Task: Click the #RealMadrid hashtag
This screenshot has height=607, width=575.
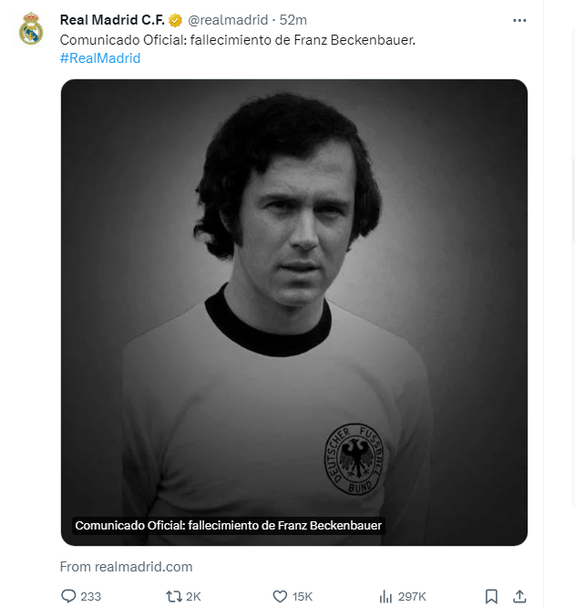Action: point(100,58)
